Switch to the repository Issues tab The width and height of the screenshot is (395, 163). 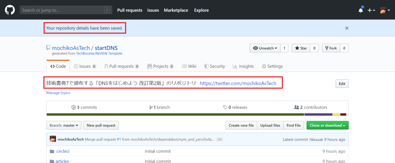(85, 66)
